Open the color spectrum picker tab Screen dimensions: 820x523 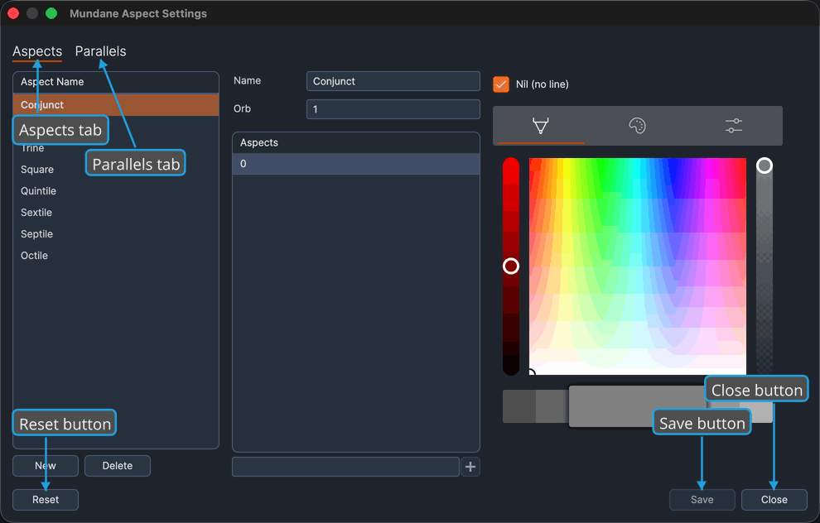540,126
